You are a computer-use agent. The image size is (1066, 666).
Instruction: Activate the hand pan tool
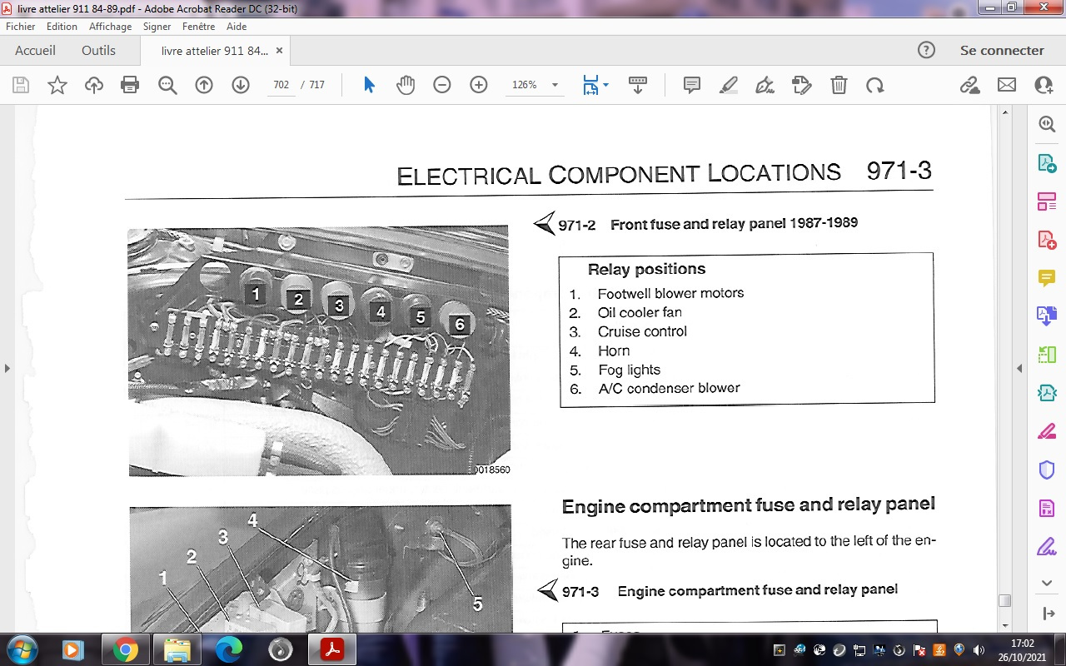(406, 85)
